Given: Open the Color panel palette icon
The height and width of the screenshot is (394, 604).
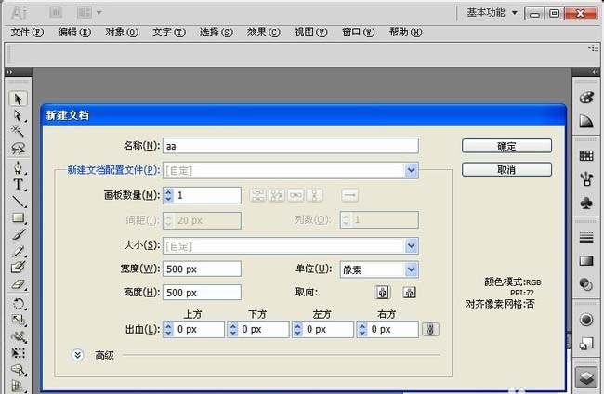Looking at the screenshot, I should [x=586, y=98].
